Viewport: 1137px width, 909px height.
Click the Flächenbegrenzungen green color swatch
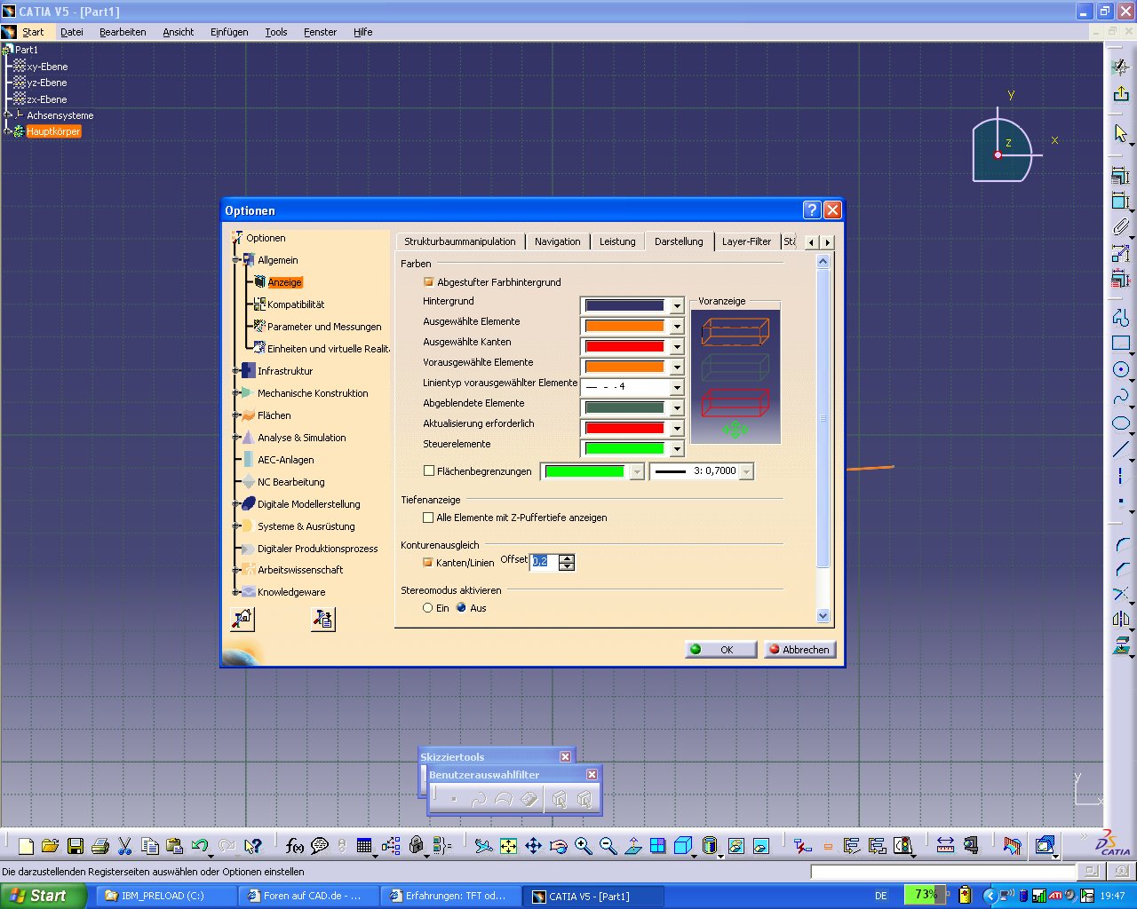click(x=584, y=471)
